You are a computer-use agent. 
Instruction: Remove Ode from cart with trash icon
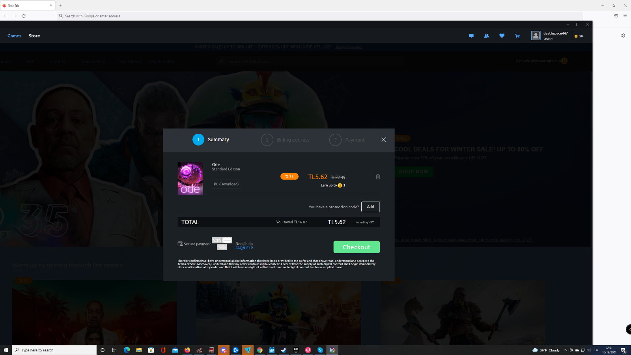[x=378, y=177]
